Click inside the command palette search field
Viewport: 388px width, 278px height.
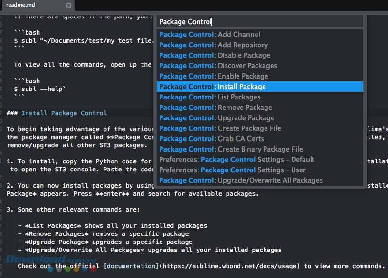tap(237, 21)
